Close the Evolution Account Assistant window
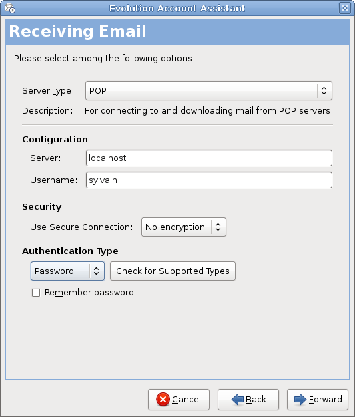 (344, 8)
